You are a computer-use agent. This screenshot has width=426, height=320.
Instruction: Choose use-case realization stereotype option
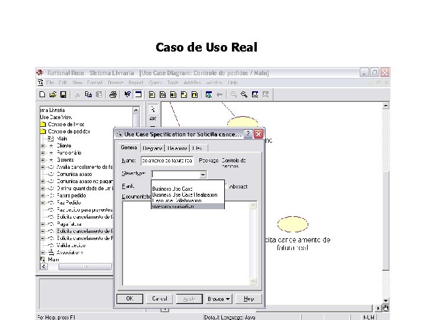point(188,206)
